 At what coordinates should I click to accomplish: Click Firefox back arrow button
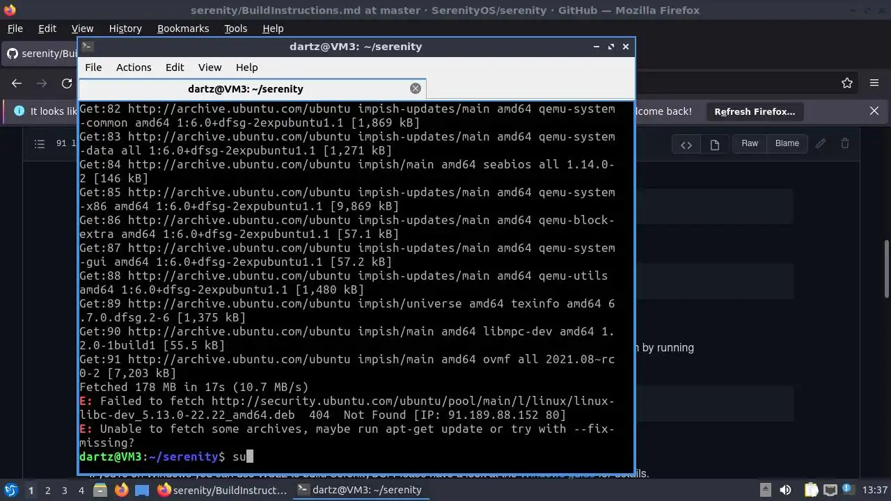[x=17, y=83]
